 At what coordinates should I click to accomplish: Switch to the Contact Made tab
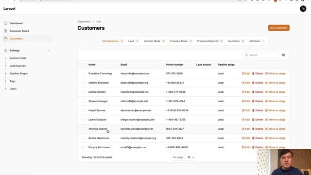click(155, 41)
